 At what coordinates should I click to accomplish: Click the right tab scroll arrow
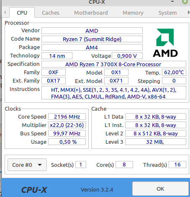click(x=188, y=13)
